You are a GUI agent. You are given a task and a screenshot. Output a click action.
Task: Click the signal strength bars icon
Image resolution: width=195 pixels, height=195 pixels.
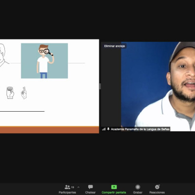pos(104,129)
